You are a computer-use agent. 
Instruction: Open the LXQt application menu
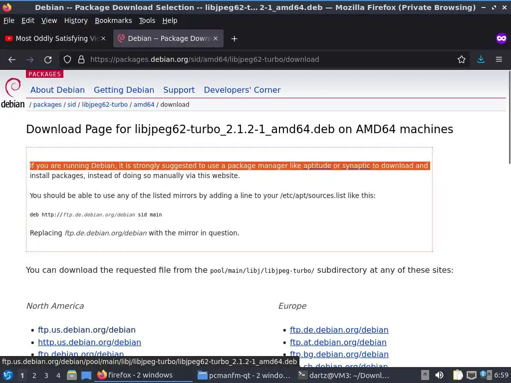(x=7, y=375)
